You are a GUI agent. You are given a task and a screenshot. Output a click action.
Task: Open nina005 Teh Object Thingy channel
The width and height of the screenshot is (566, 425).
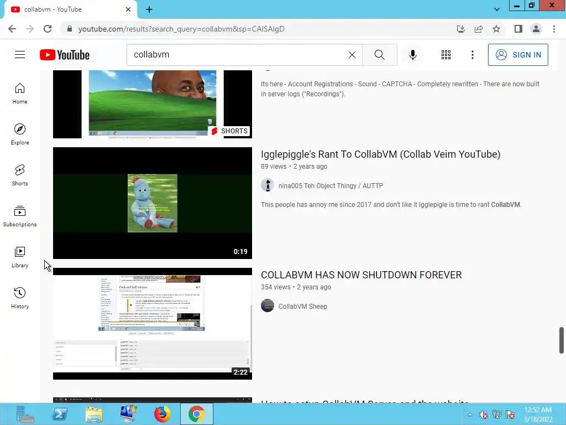coord(331,186)
